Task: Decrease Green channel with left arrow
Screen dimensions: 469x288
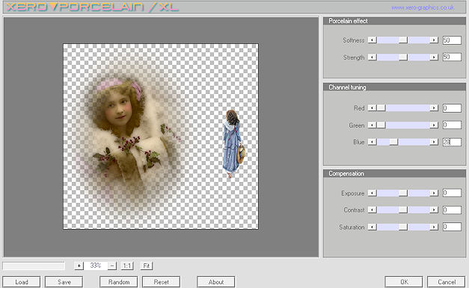Action: click(x=372, y=125)
